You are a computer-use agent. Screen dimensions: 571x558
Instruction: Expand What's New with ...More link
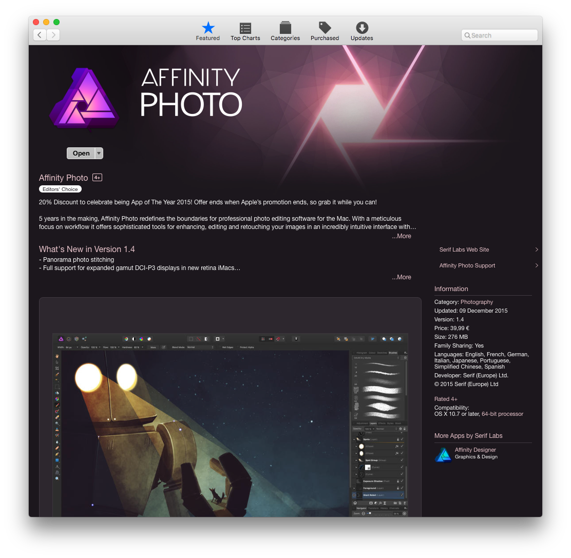pyautogui.click(x=402, y=277)
